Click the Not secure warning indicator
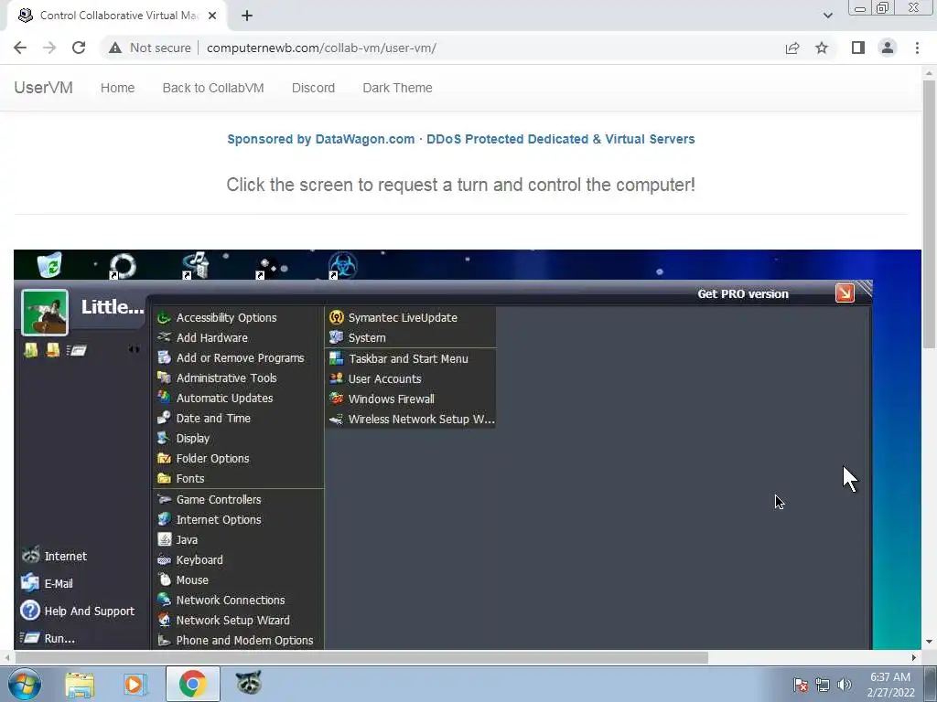Screen dimensions: 937x702 149,48
